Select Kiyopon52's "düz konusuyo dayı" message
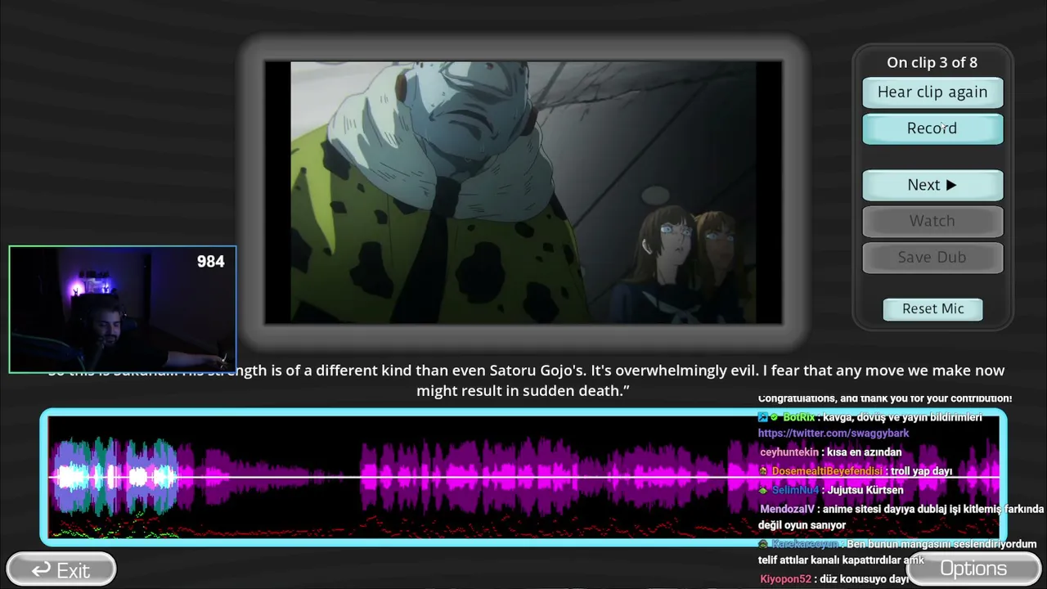Image resolution: width=1047 pixels, height=589 pixels. click(834, 579)
